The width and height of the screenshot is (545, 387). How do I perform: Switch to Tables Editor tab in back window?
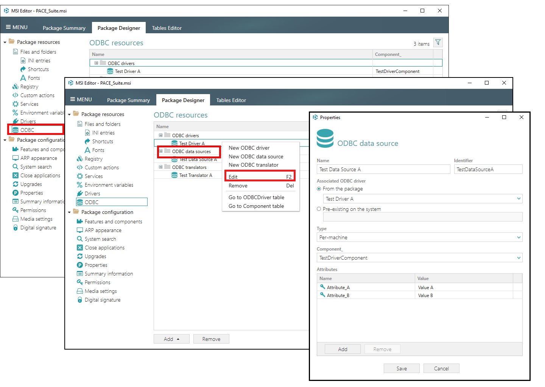pyautogui.click(x=167, y=28)
